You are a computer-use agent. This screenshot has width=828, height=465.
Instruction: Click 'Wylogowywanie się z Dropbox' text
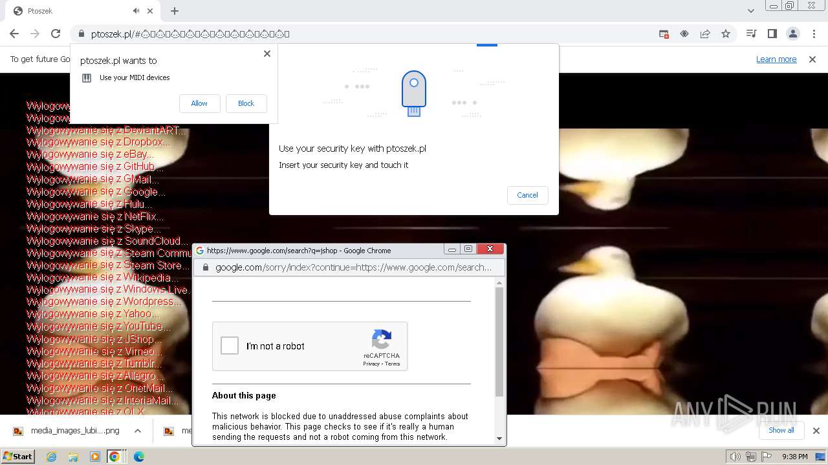click(x=98, y=143)
